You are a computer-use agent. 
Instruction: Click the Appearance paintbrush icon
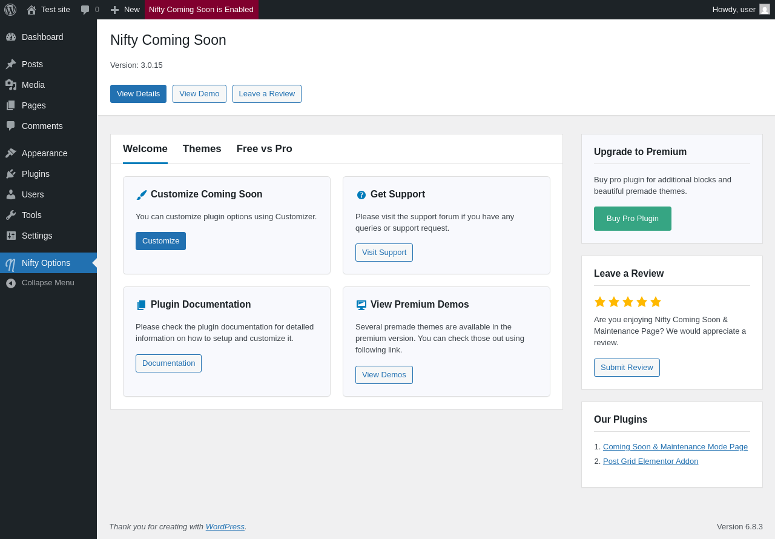point(11,153)
